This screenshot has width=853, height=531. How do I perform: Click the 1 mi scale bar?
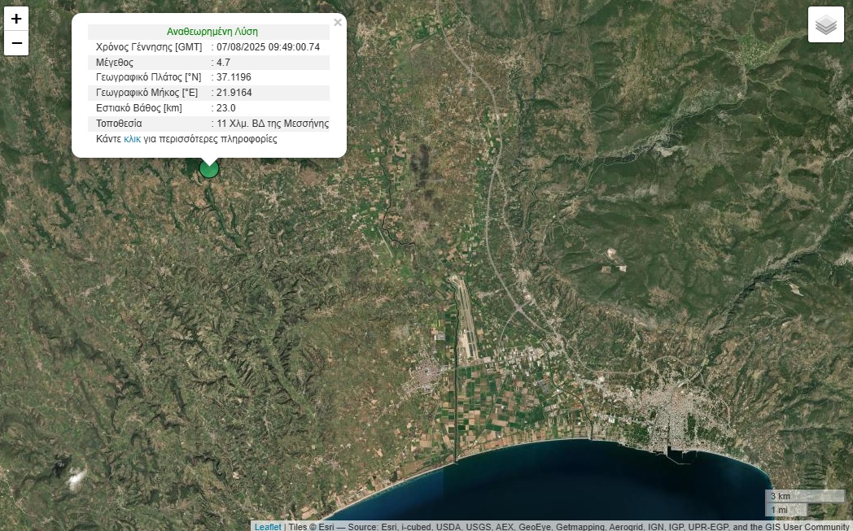pyautogui.click(x=786, y=509)
